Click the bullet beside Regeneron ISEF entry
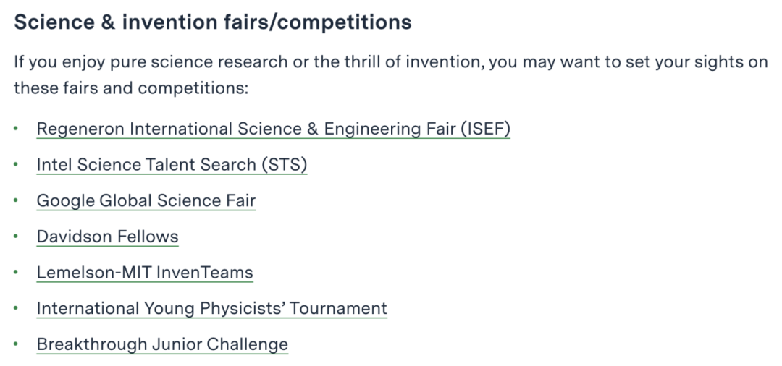 16,129
